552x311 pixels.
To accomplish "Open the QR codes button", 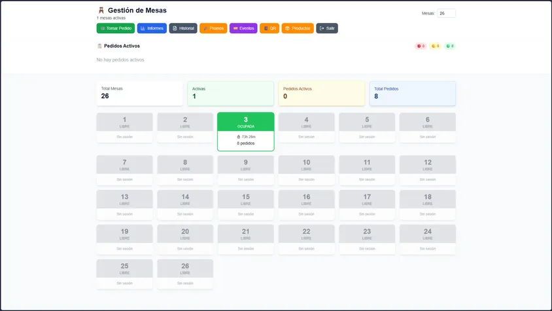I will tap(269, 28).
